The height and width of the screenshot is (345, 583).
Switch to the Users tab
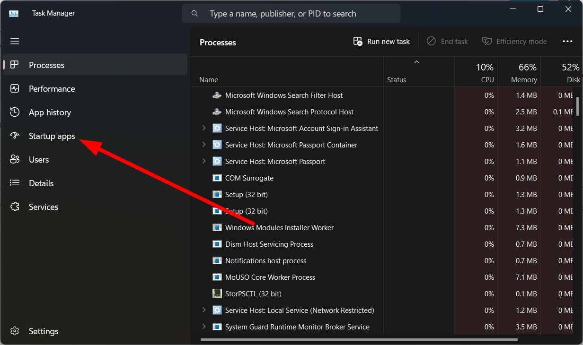[x=39, y=160]
